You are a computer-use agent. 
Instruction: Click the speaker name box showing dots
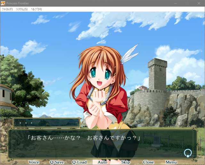[x=47, y=122]
